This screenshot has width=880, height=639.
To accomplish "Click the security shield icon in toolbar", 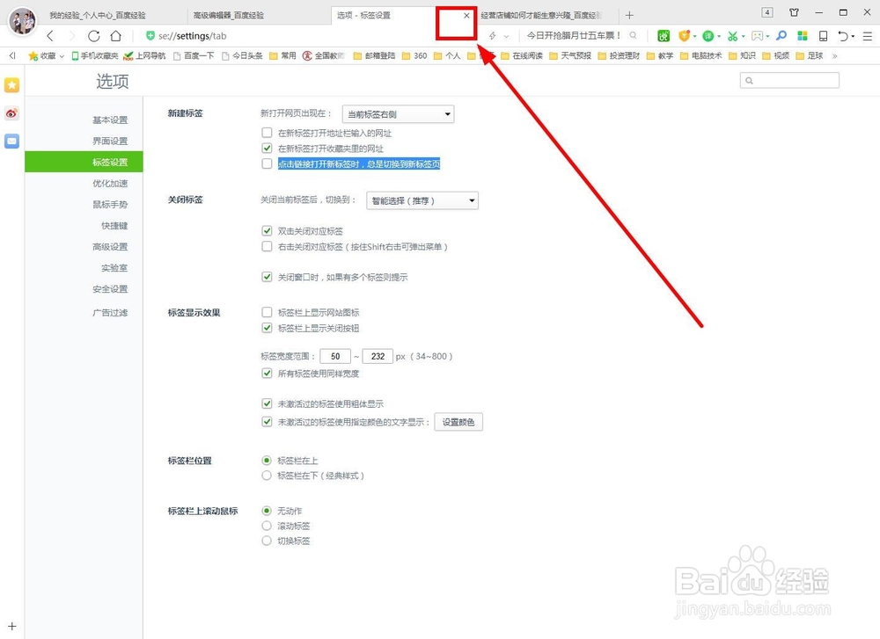I will tap(685, 38).
